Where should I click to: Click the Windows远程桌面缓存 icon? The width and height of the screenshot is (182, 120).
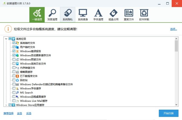pyautogui.click(x=17, y=97)
